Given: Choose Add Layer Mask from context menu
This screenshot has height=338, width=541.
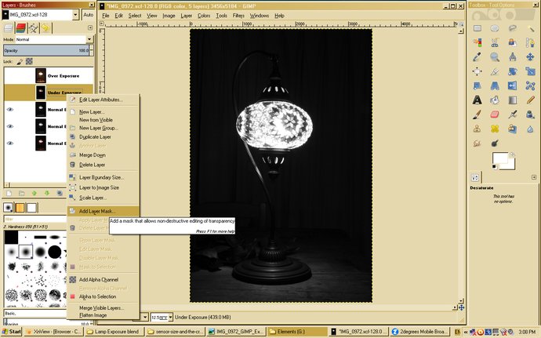Looking at the screenshot, I should [x=103, y=211].
